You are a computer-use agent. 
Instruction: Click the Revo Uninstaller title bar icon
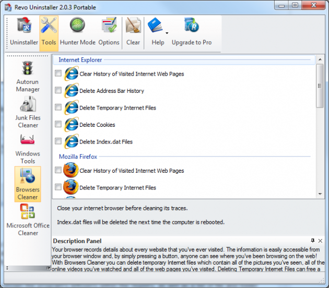[x=8, y=7]
